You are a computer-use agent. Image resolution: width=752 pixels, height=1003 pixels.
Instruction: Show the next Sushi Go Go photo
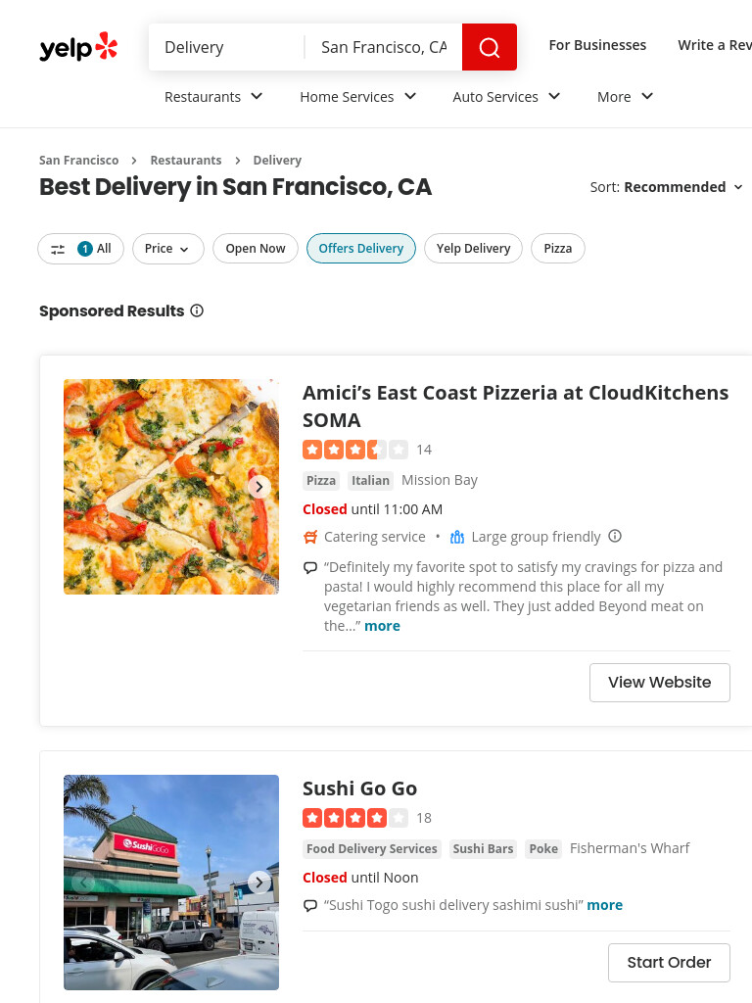(x=258, y=883)
